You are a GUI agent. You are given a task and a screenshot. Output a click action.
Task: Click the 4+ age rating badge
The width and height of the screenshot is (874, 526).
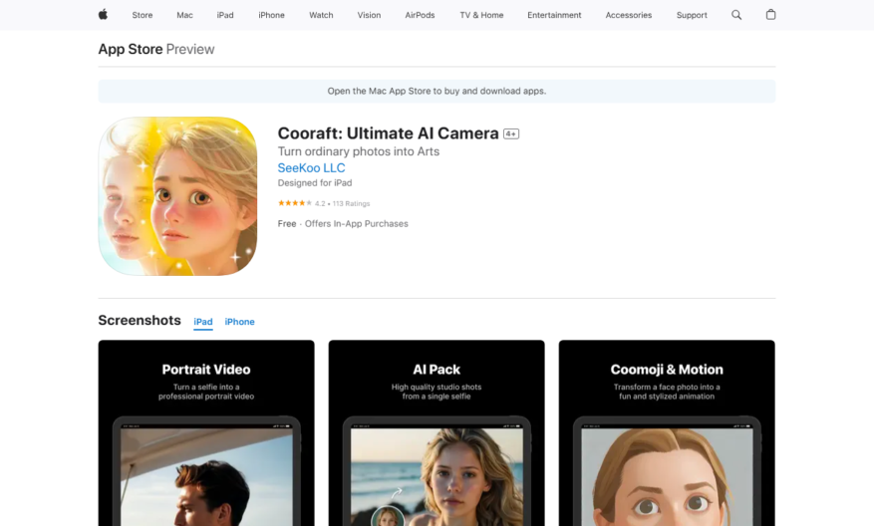click(x=511, y=133)
